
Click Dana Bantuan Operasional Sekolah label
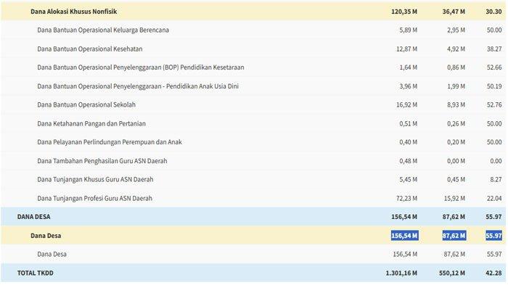[86, 104]
